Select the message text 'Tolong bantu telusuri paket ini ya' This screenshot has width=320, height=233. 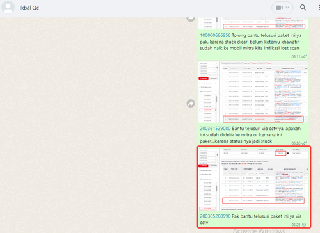tap(267, 35)
